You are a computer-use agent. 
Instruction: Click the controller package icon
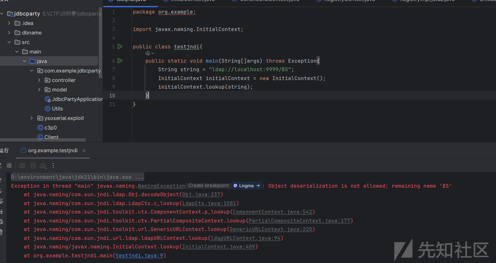click(x=48, y=80)
